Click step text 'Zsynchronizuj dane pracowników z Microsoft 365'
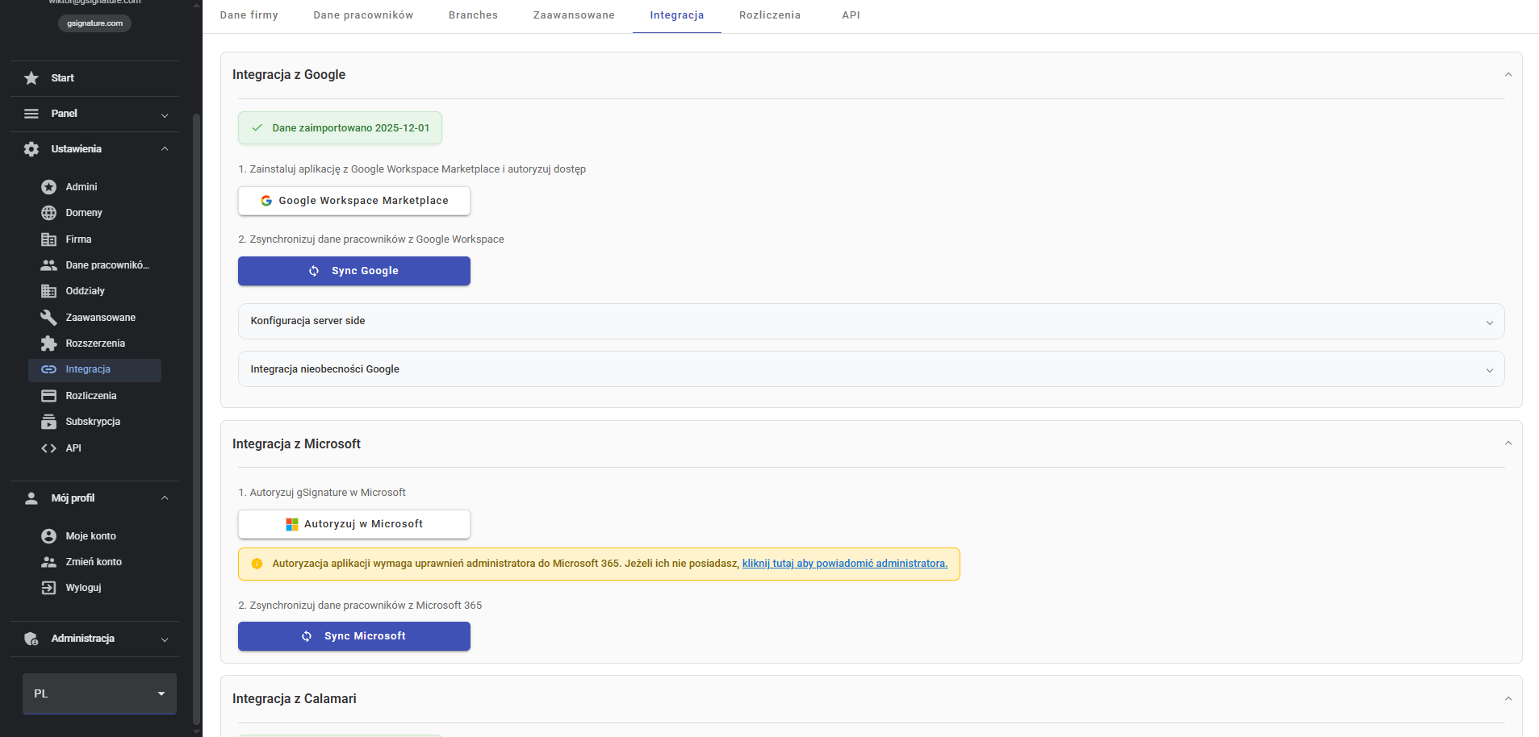This screenshot has height=737, width=1539. click(x=360, y=606)
